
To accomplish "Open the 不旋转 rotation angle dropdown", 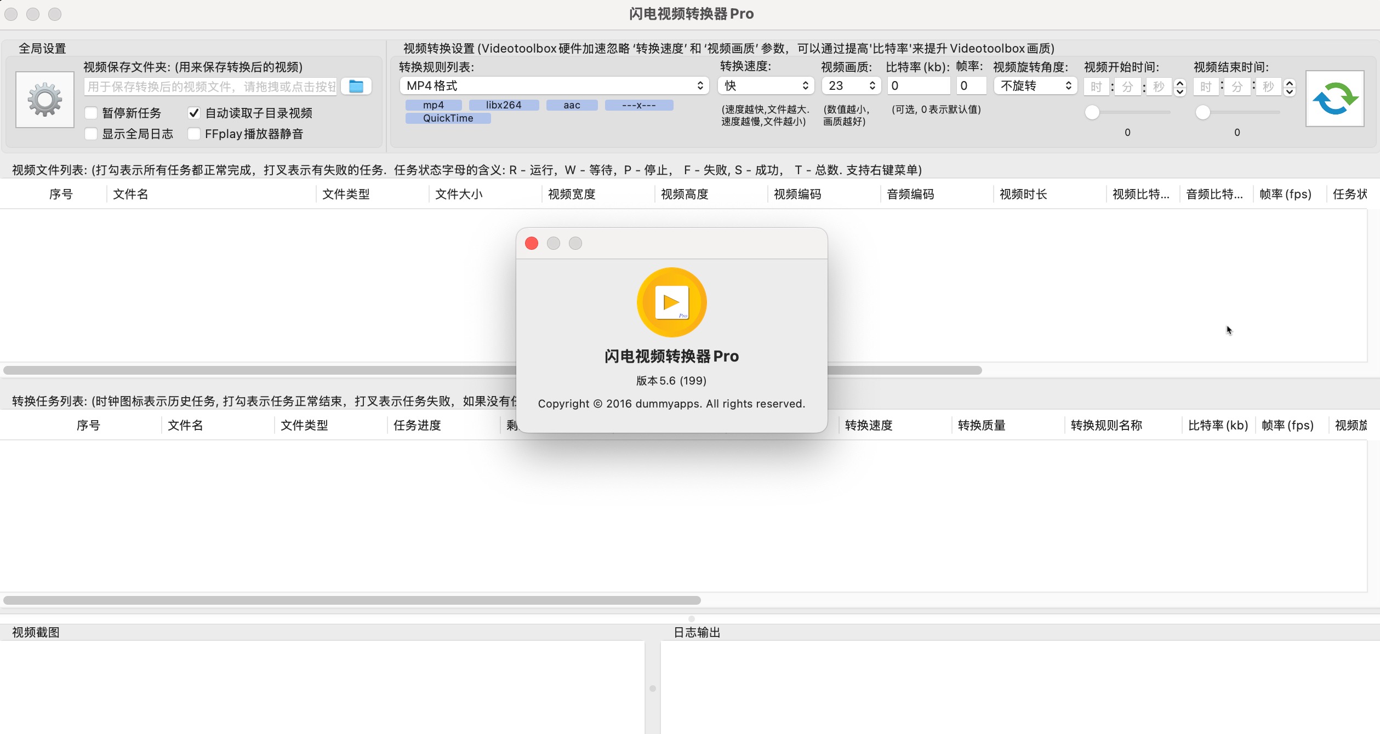I will tap(1035, 85).
